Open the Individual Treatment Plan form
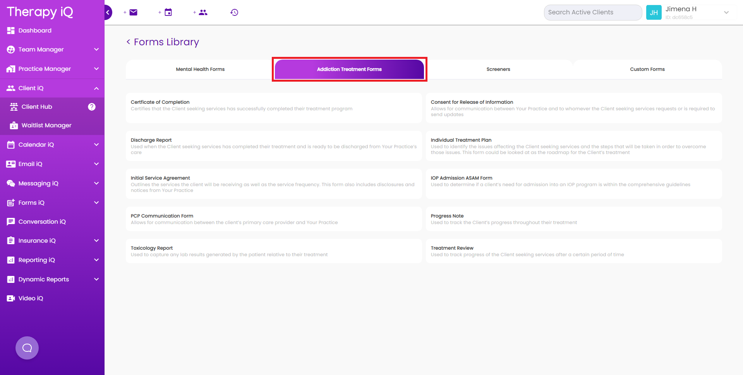 pyautogui.click(x=574, y=146)
